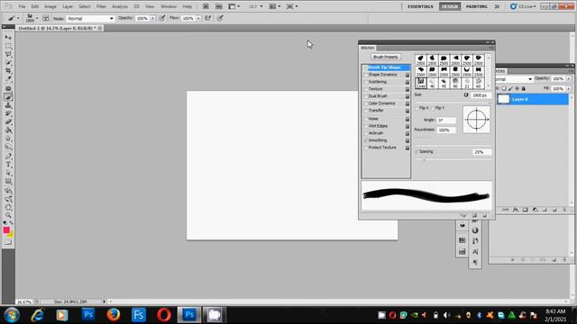Viewport: 577px width, 324px height.
Task: Open the Window menu
Action: pyautogui.click(x=169, y=6)
